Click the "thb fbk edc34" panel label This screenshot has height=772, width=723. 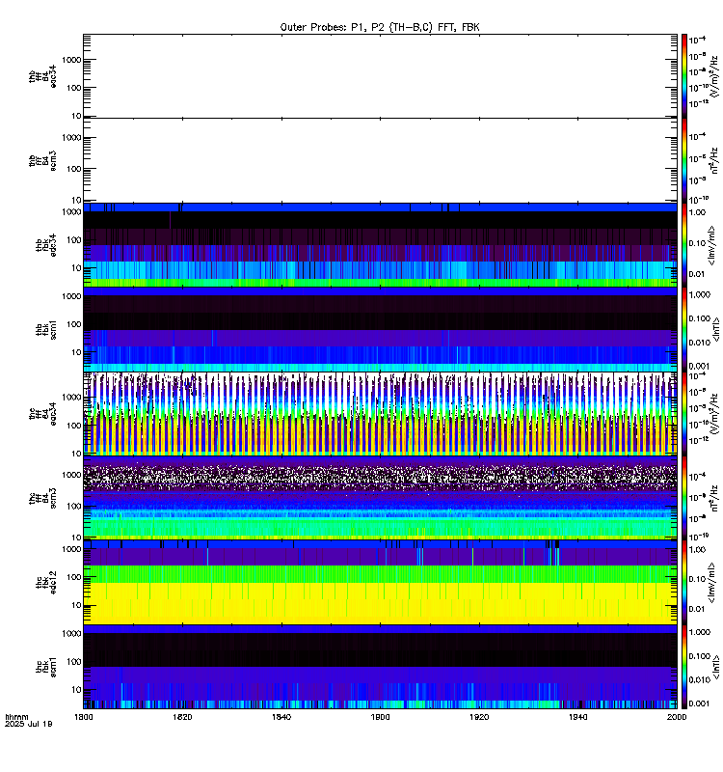(46, 245)
